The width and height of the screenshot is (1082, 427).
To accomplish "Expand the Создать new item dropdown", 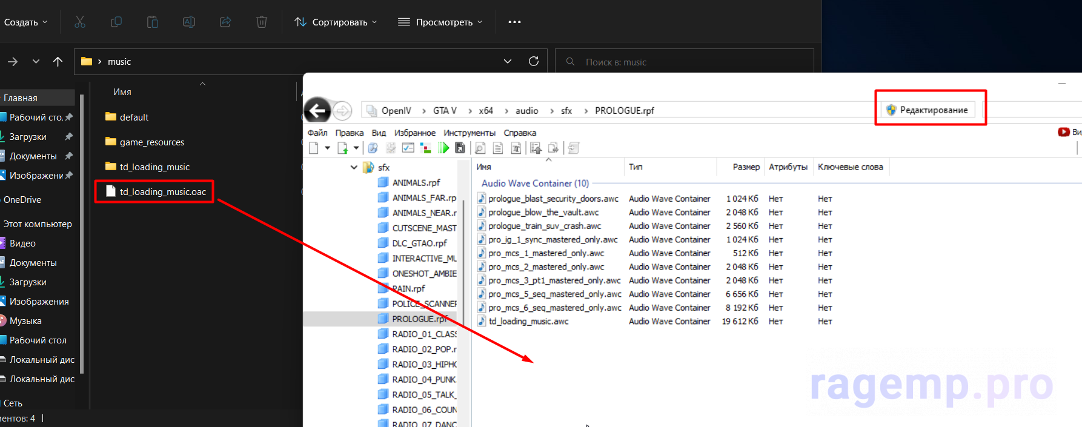I will (25, 22).
